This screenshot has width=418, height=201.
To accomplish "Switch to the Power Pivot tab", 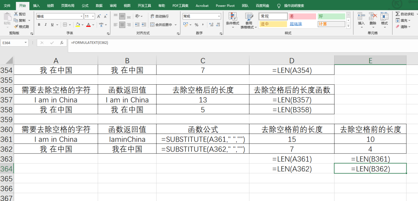I will [225, 6].
